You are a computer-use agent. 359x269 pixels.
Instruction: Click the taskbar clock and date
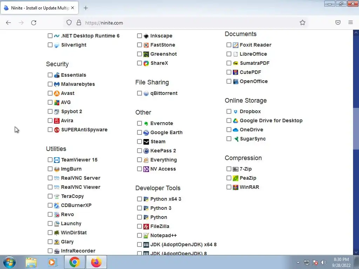341,262
